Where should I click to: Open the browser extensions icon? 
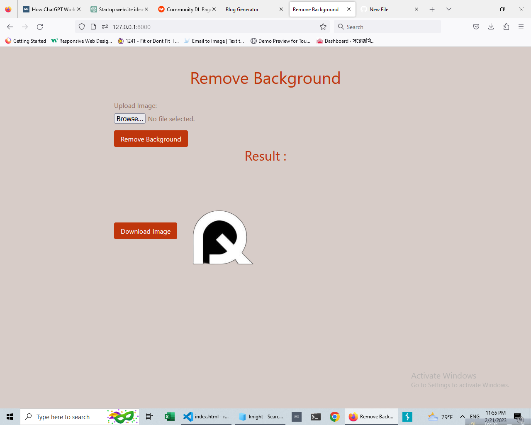(506, 27)
